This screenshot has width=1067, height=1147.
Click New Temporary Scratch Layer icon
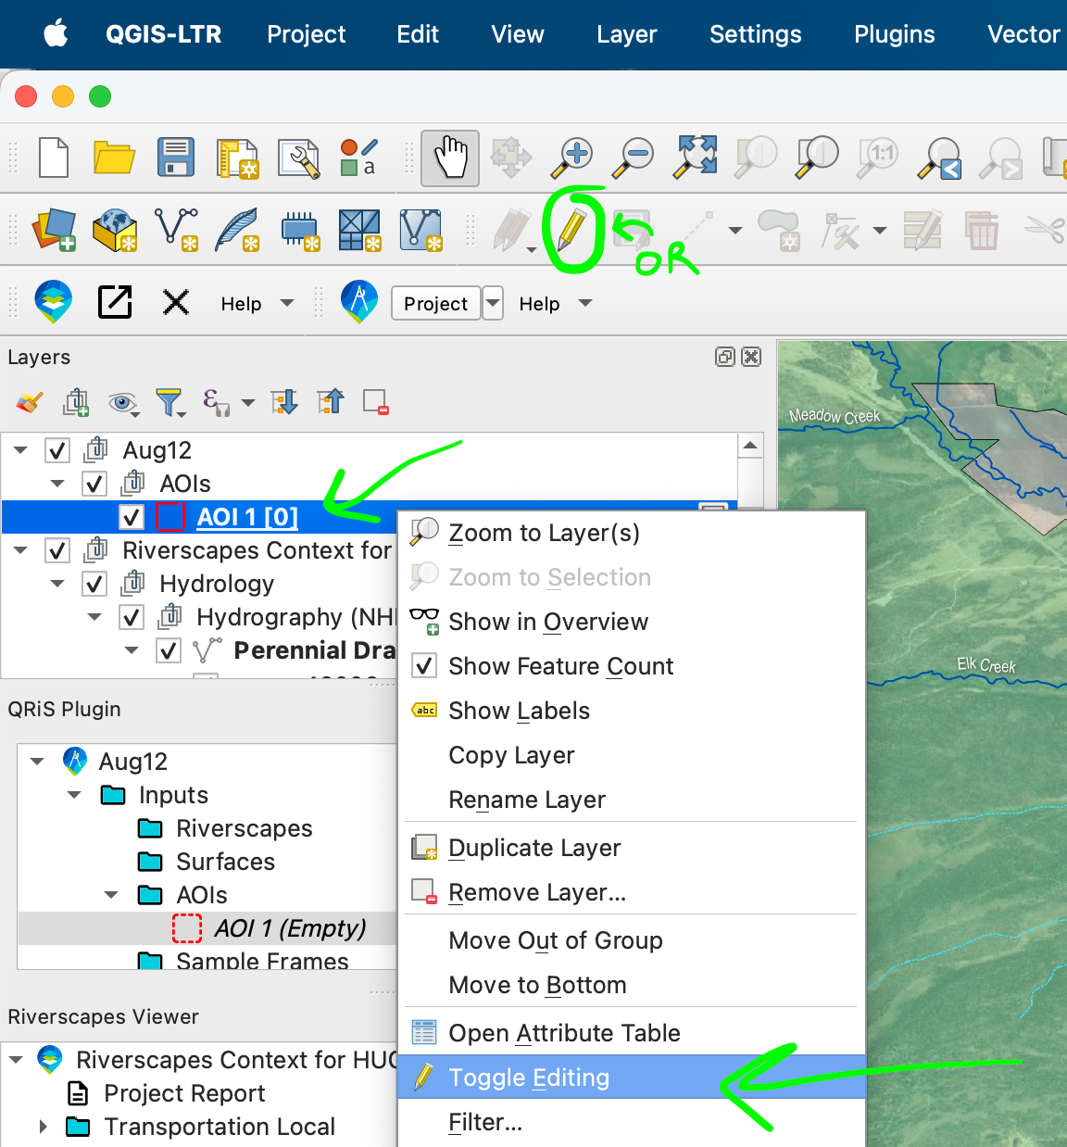point(299,231)
